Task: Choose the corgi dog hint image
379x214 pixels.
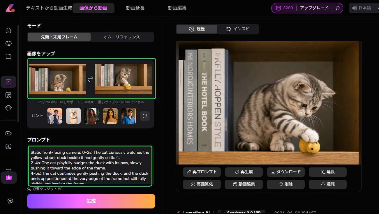Action: pos(73,116)
